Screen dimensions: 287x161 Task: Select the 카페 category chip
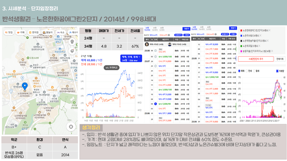pyautogui.click(x=21, y=33)
